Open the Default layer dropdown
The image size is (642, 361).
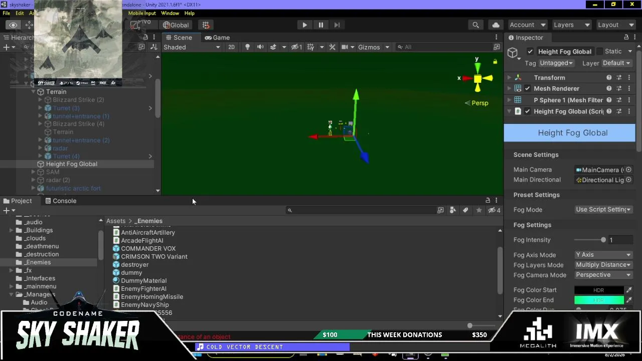(x=616, y=63)
